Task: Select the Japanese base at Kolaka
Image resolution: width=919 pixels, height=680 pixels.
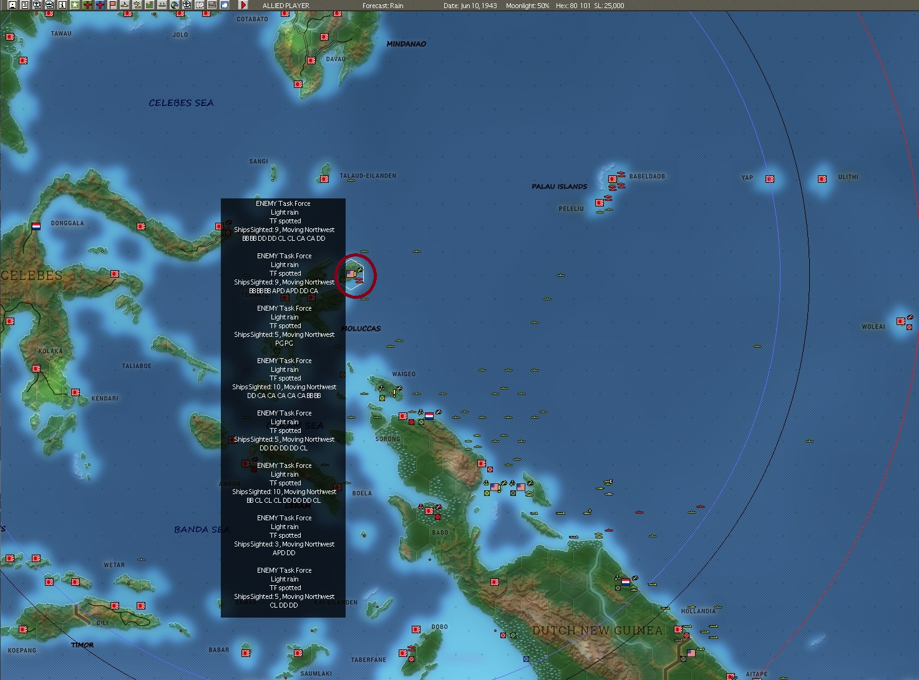Action: [x=36, y=369]
